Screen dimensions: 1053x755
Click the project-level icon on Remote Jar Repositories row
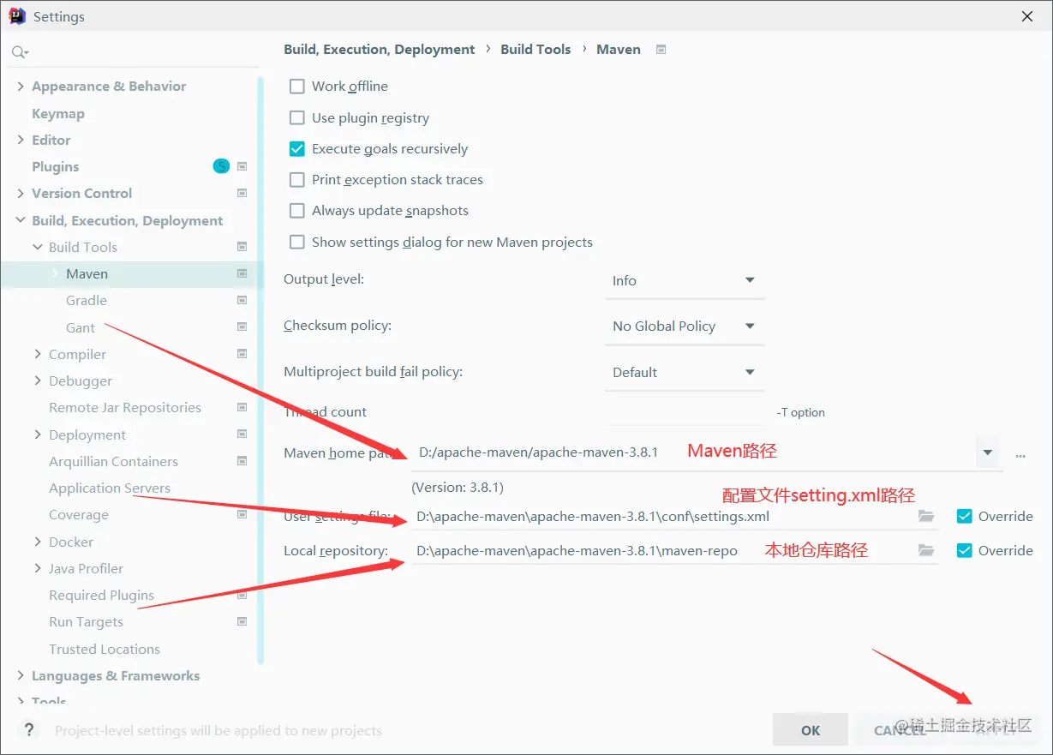(242, 407)
